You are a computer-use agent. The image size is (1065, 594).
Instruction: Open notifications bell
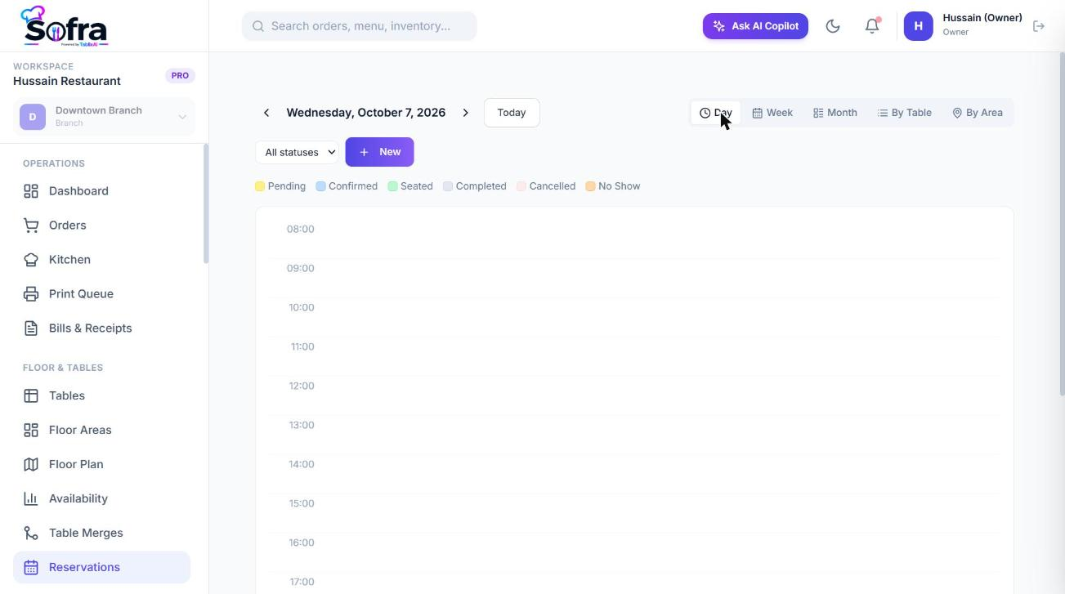point(872,26)
